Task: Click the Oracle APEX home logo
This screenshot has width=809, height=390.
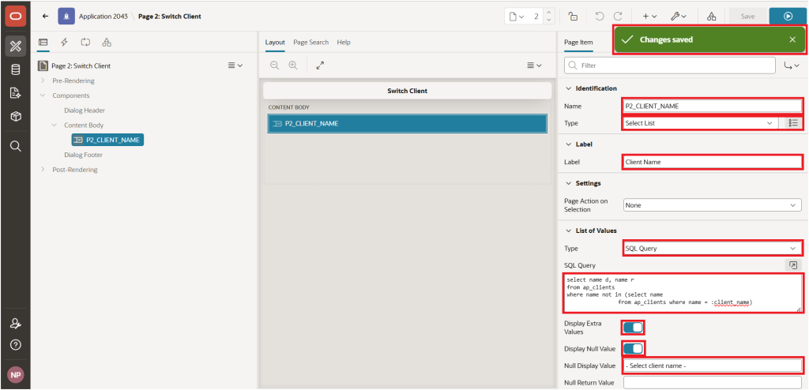Action: (x=15, y=17)
